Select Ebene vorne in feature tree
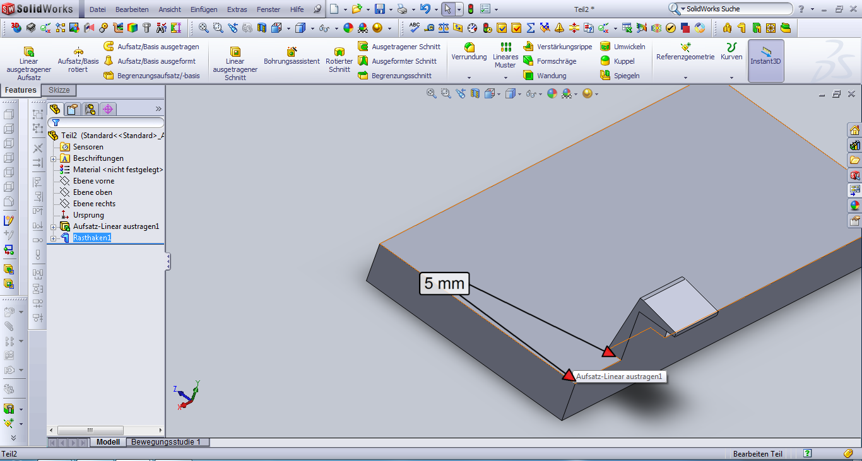Image resolution: width=862 pixels, height=461 pixels. click(x=93, y=181)
